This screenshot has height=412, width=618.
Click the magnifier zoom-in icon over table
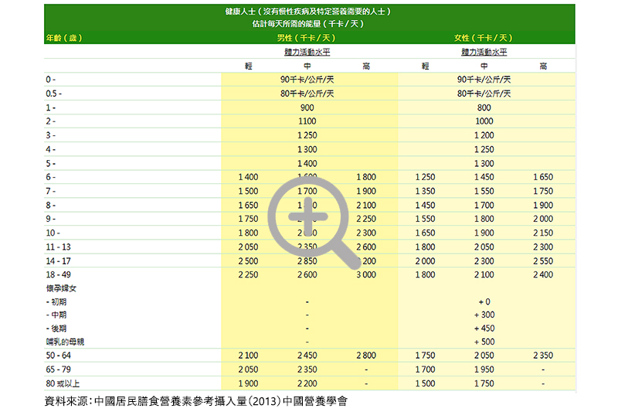click(314, 223)
